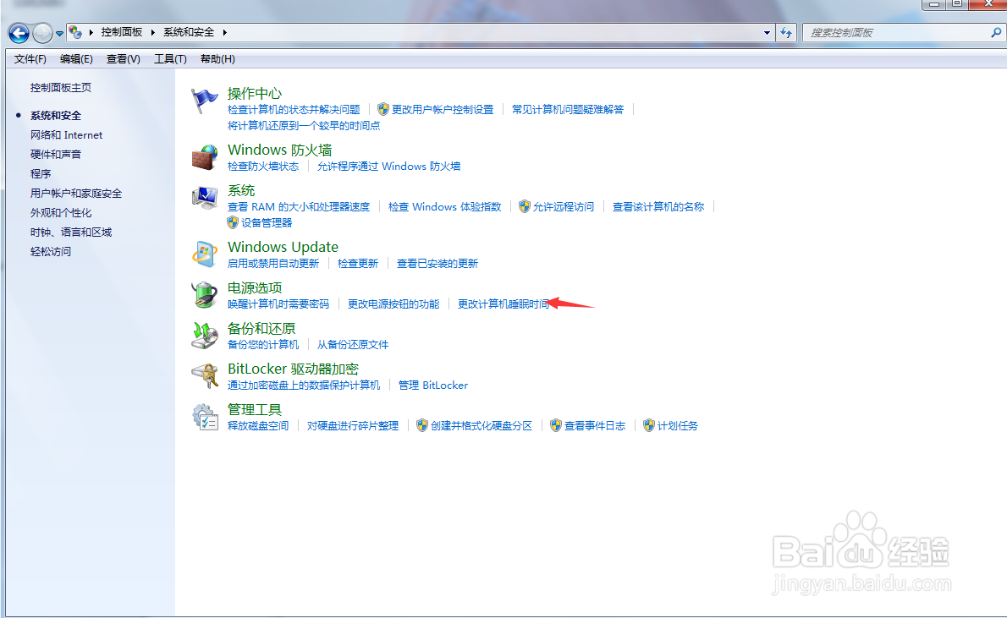Screen dimensions: 1007x618
Task: Select 用户帐户和家庭安全 in the sidebar
Action: pos(76,193)
